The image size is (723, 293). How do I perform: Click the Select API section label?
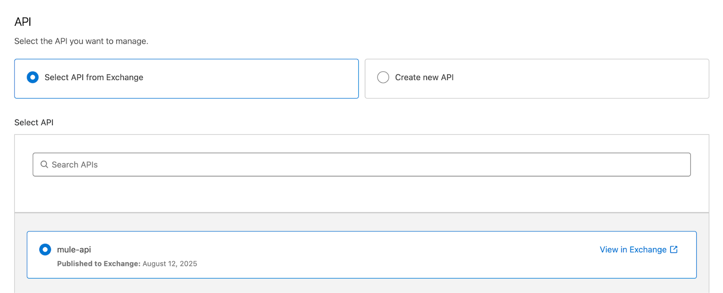(x=34, y=122)
